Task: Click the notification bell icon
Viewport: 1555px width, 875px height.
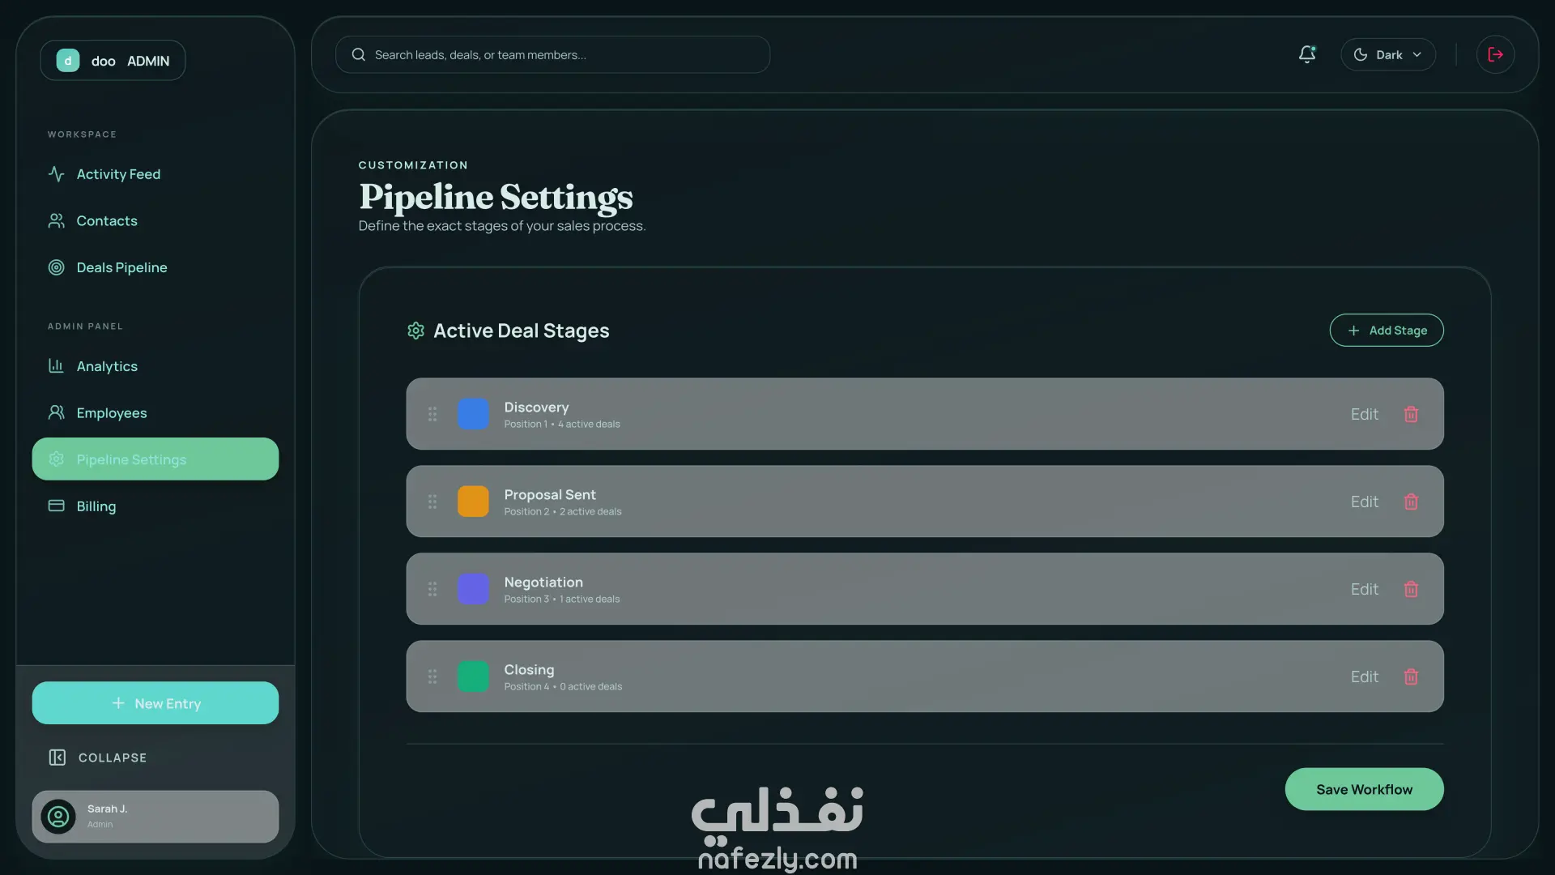Action: pyautogui.click(x=1306, y=54)
